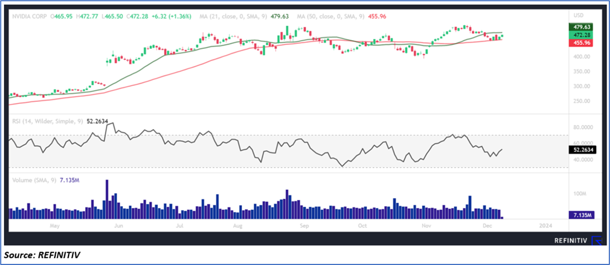This screenshot has width=610, height=265.
Task: Click the 400.00 price axis label
Action: [581, 57]
